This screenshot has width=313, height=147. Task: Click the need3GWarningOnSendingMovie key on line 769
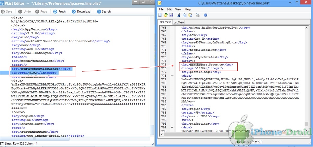click(214, 42)
